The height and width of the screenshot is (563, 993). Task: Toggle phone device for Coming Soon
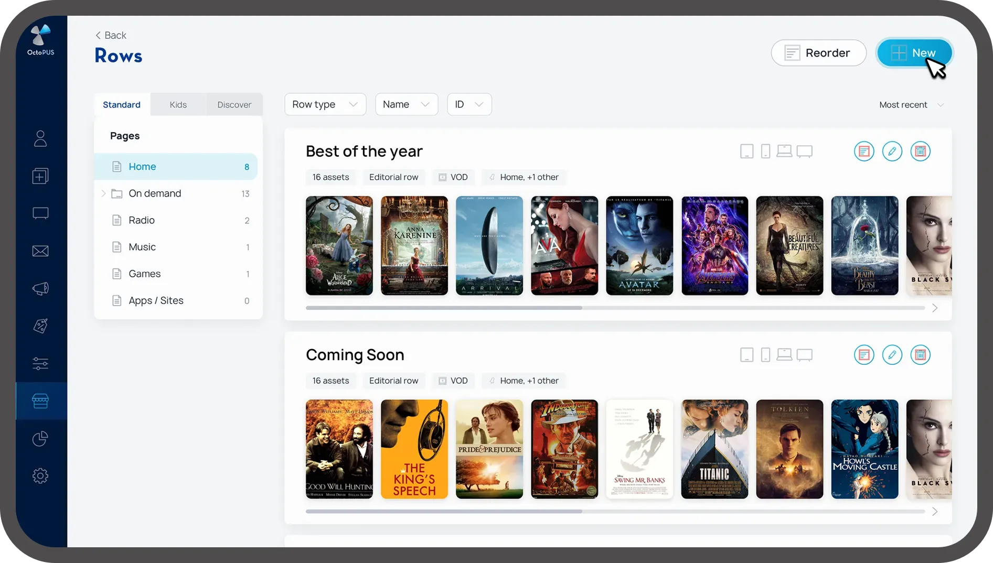[766, 355]
